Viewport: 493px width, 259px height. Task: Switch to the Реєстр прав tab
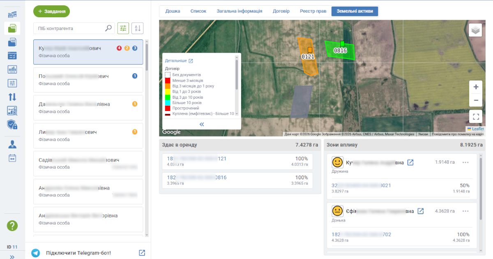(x=313, y=11)
